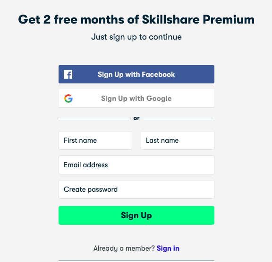The width and height of the screenshot is (272, 262).
Task: Choose Sign Up with Google label
Action: pyautogui.click(x=136, y=98)
